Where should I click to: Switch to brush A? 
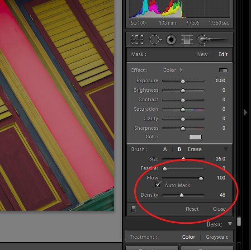click(165, 149)
